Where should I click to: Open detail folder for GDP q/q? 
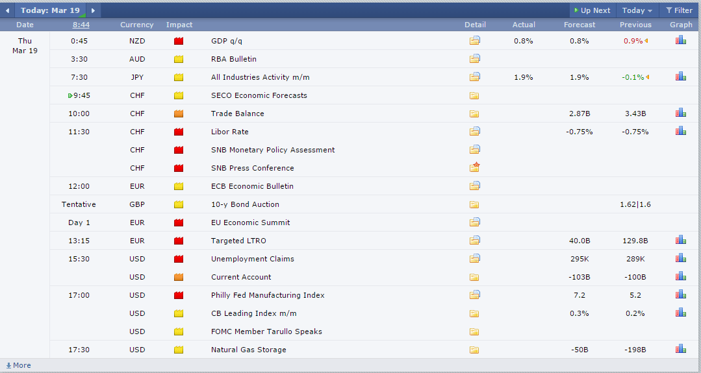click(x=474, y=41)
